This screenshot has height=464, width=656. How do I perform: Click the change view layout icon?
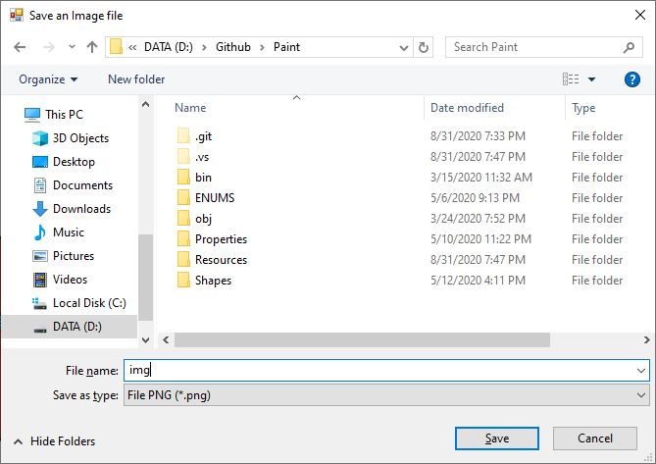click(571, 79)
